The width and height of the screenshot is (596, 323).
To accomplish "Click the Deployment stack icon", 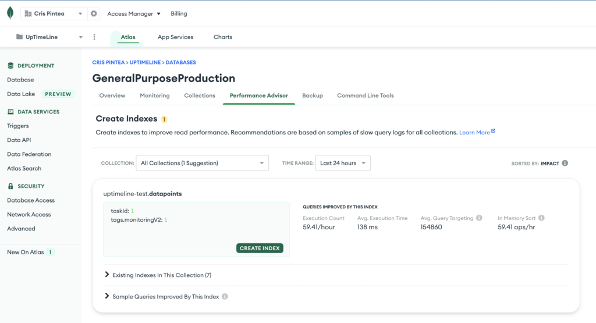I will [x=10, y=65].
